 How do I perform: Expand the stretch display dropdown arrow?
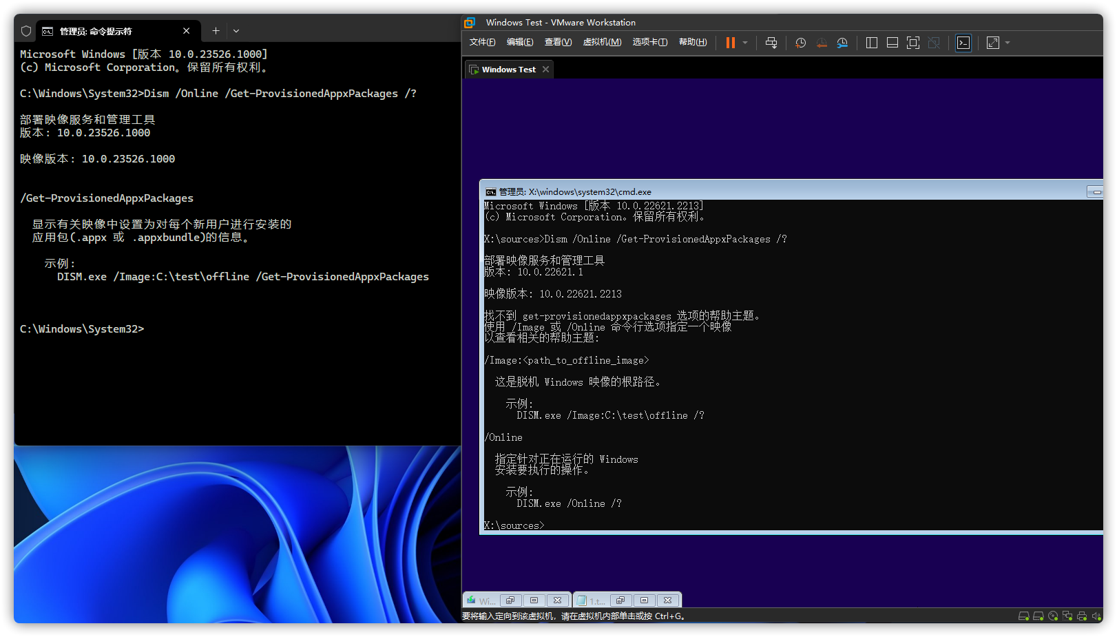1008,43
